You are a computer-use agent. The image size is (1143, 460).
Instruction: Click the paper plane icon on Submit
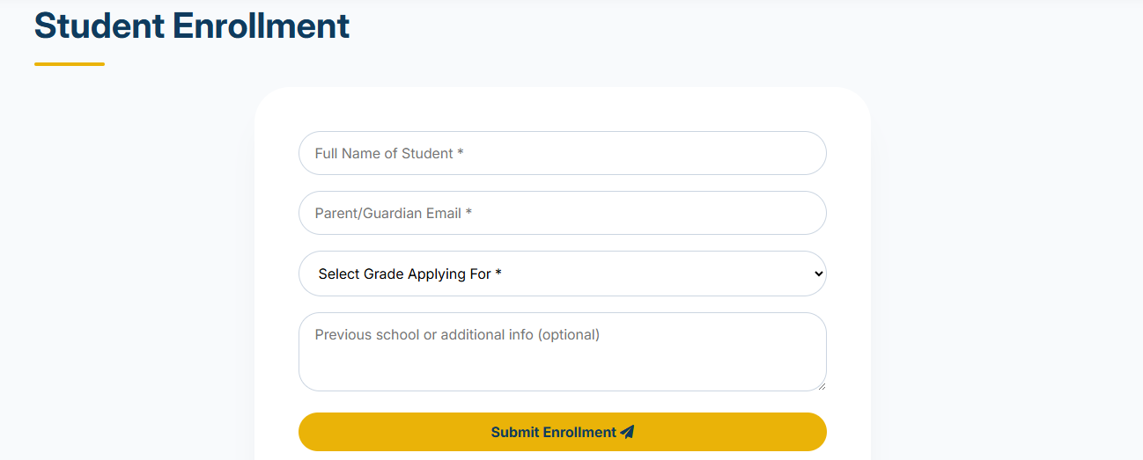[x=627, y=432]
